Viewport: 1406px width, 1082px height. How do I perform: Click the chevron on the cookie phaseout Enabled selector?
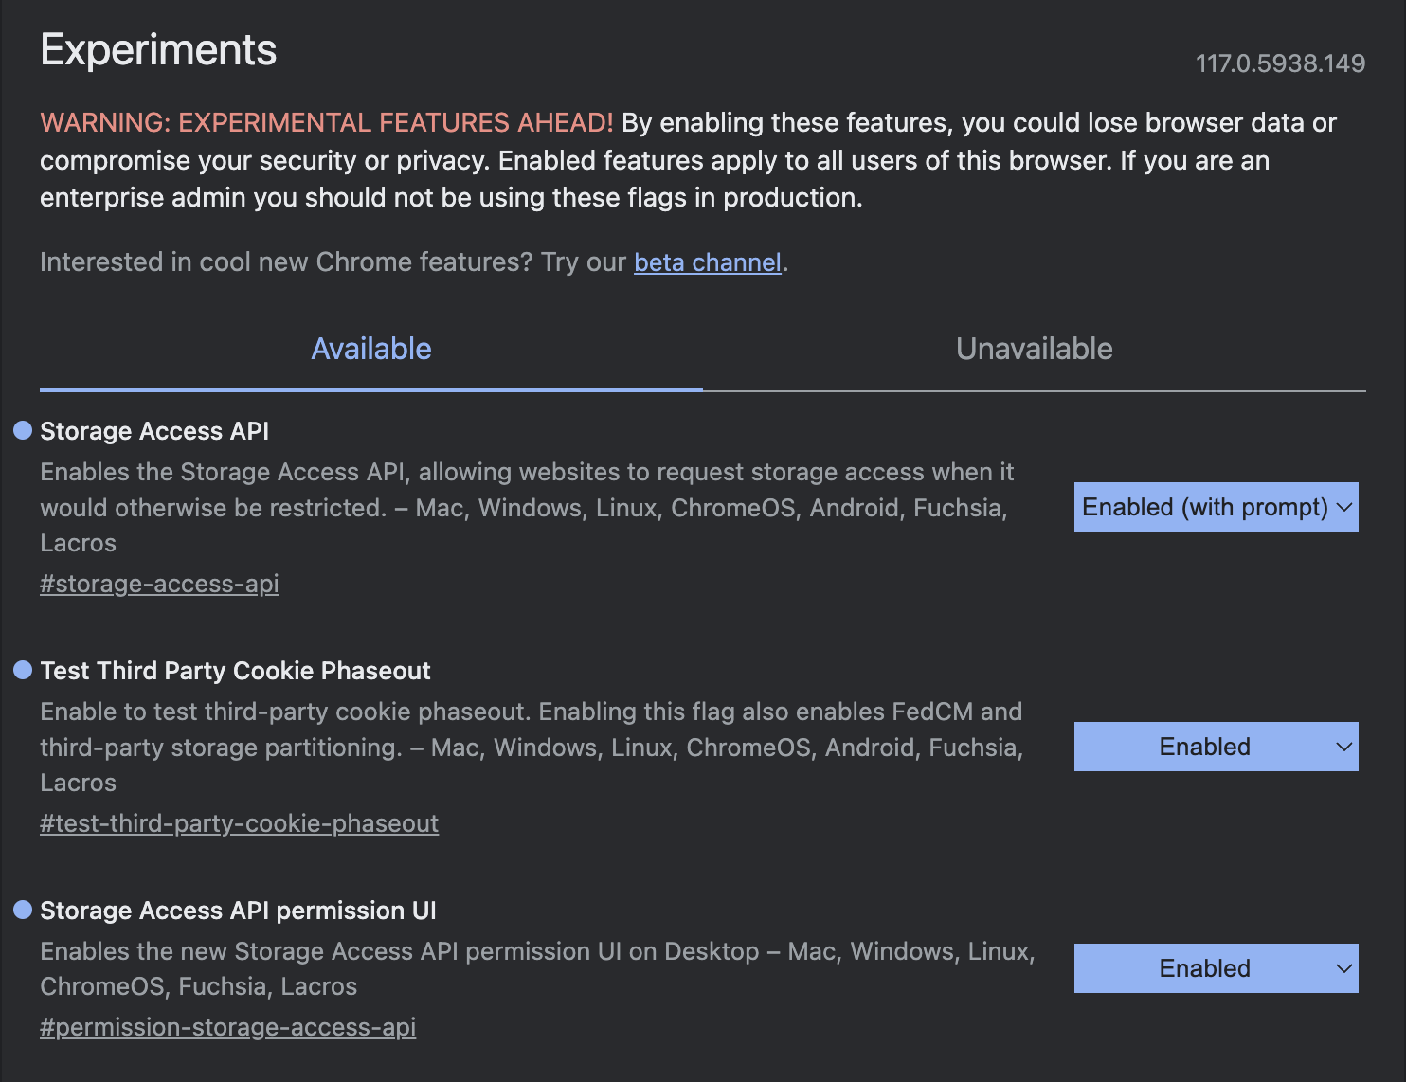click(x=1343, y=747)
